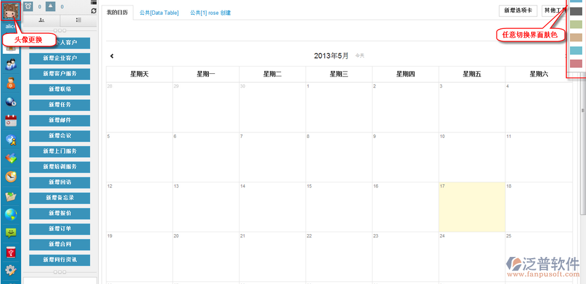Select the light green skin color
The height and width of the screenshot is (284, 586).
point(576,25)
